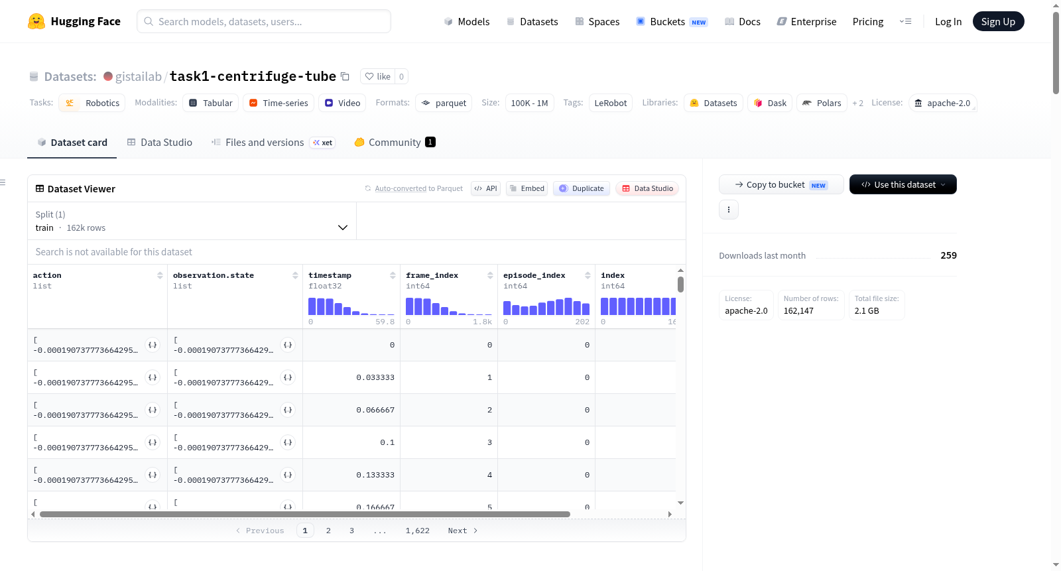Open Docs in top navigation
This screenshot has height=571, width=1061.
[x=743, y=21]
